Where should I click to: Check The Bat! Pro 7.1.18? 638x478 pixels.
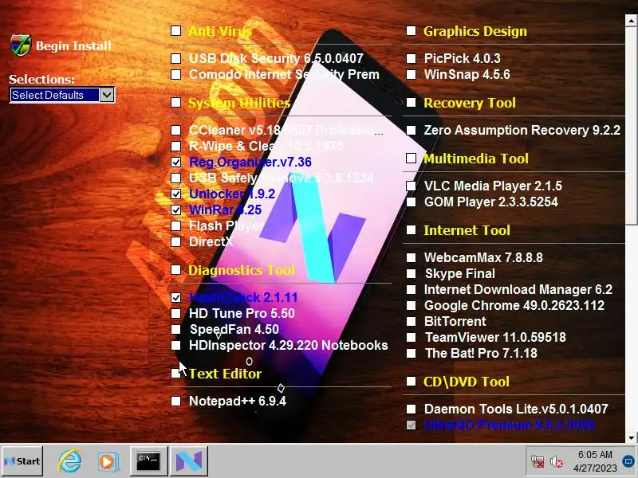click(412, 353)
